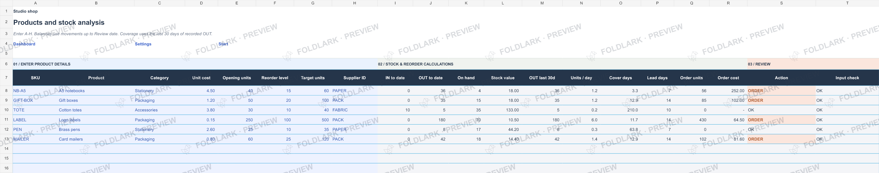Select the ORDER action for NB-A5
The height and width of the screenshot is (173, 879).
(782, 90)
